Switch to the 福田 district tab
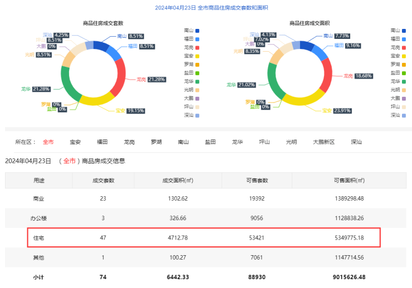 [x=102, y=142]
